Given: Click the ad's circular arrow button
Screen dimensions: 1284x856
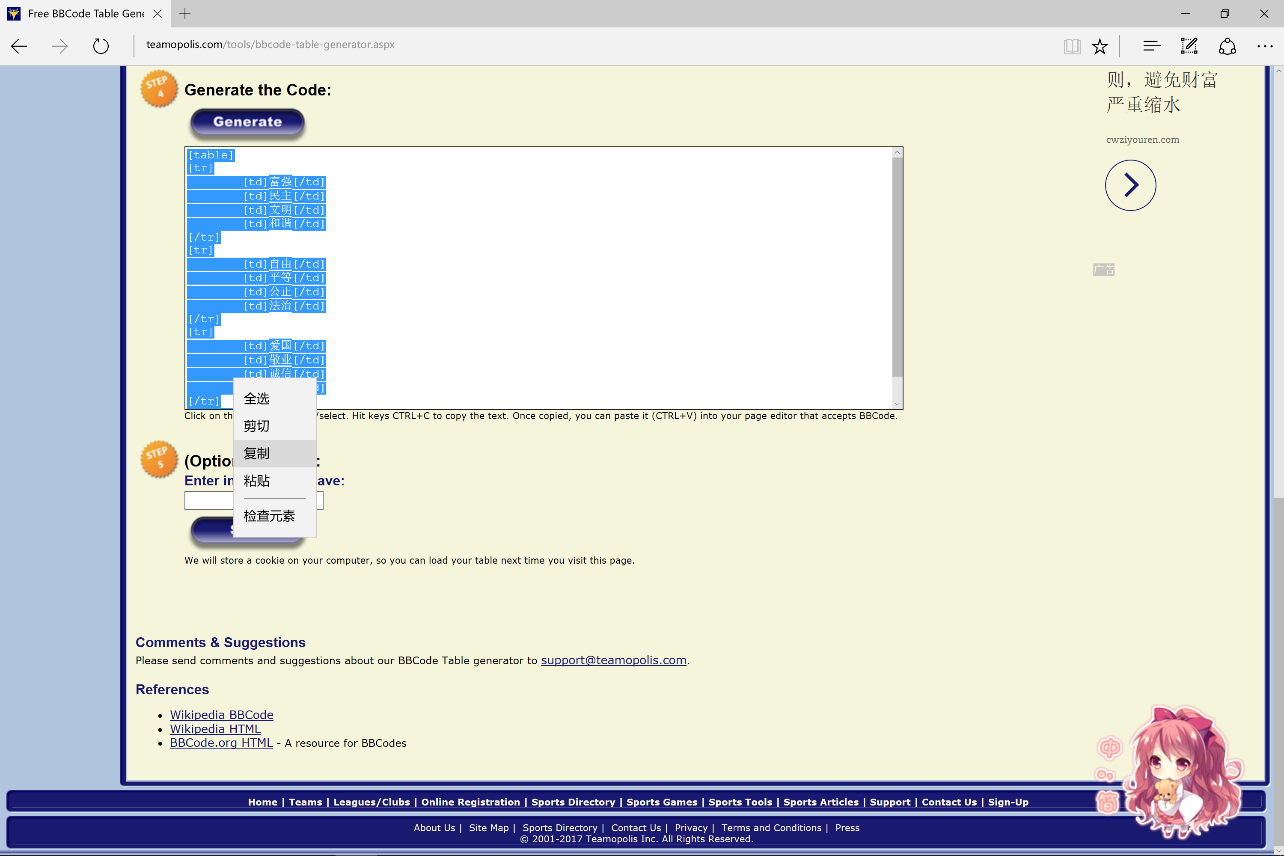Looking at the screenshot, I should [x=1130, y=185].
